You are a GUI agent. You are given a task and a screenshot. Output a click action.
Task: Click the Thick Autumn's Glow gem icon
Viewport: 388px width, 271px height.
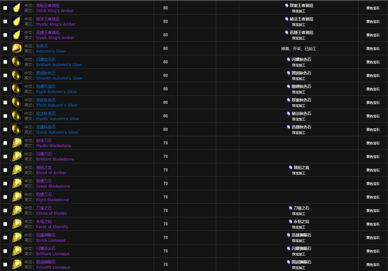17,102
